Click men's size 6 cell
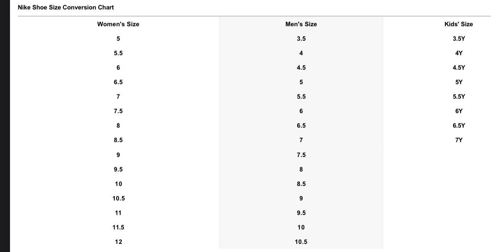491x252 pixels. pyautogui.click(x=301, y=111)
